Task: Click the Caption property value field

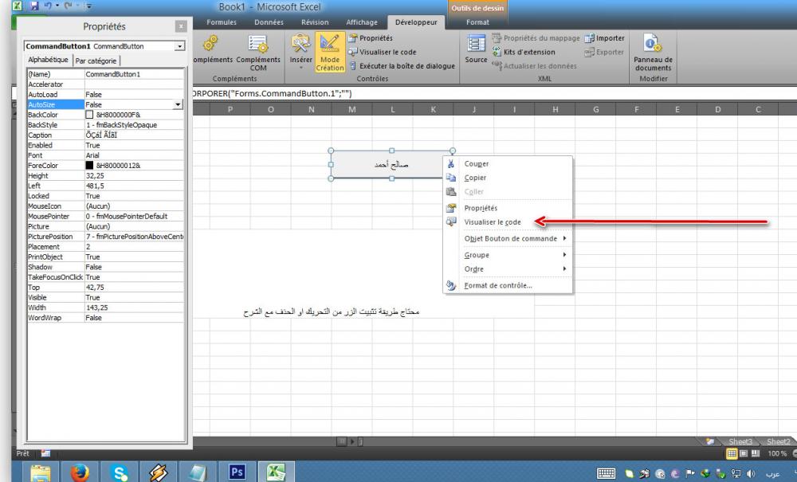Action: point(134,135)
